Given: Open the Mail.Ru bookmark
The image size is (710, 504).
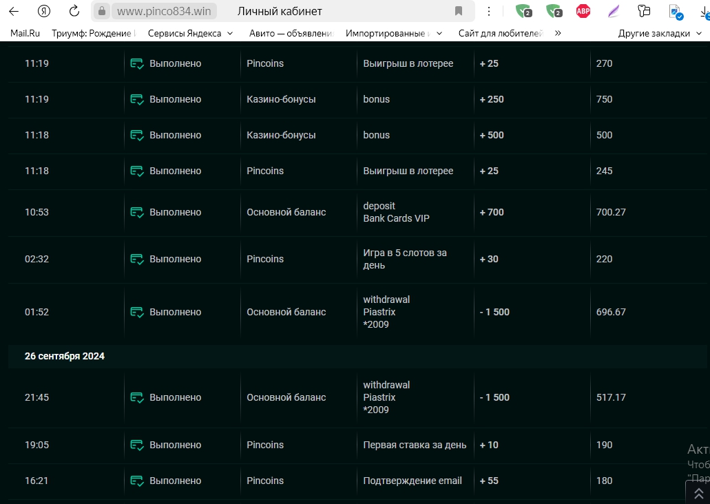Looking at the screenshot, I should click(x=25, y=33).
